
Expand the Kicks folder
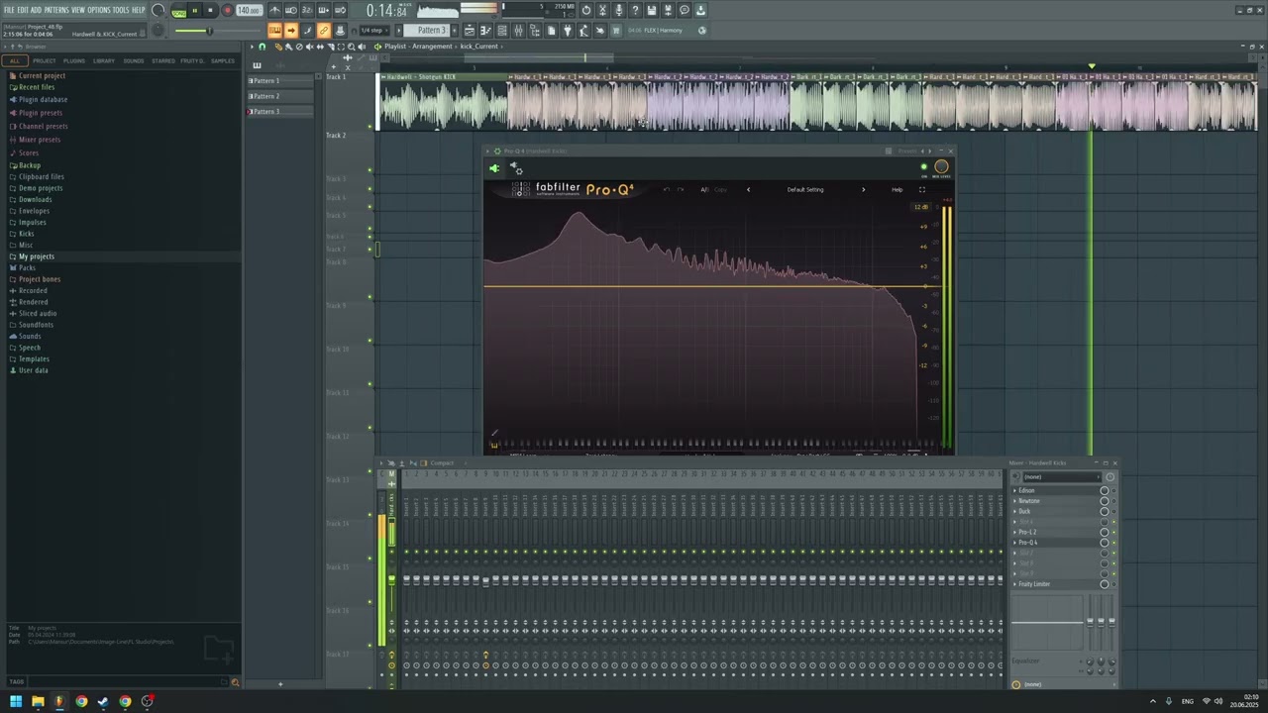27,234
